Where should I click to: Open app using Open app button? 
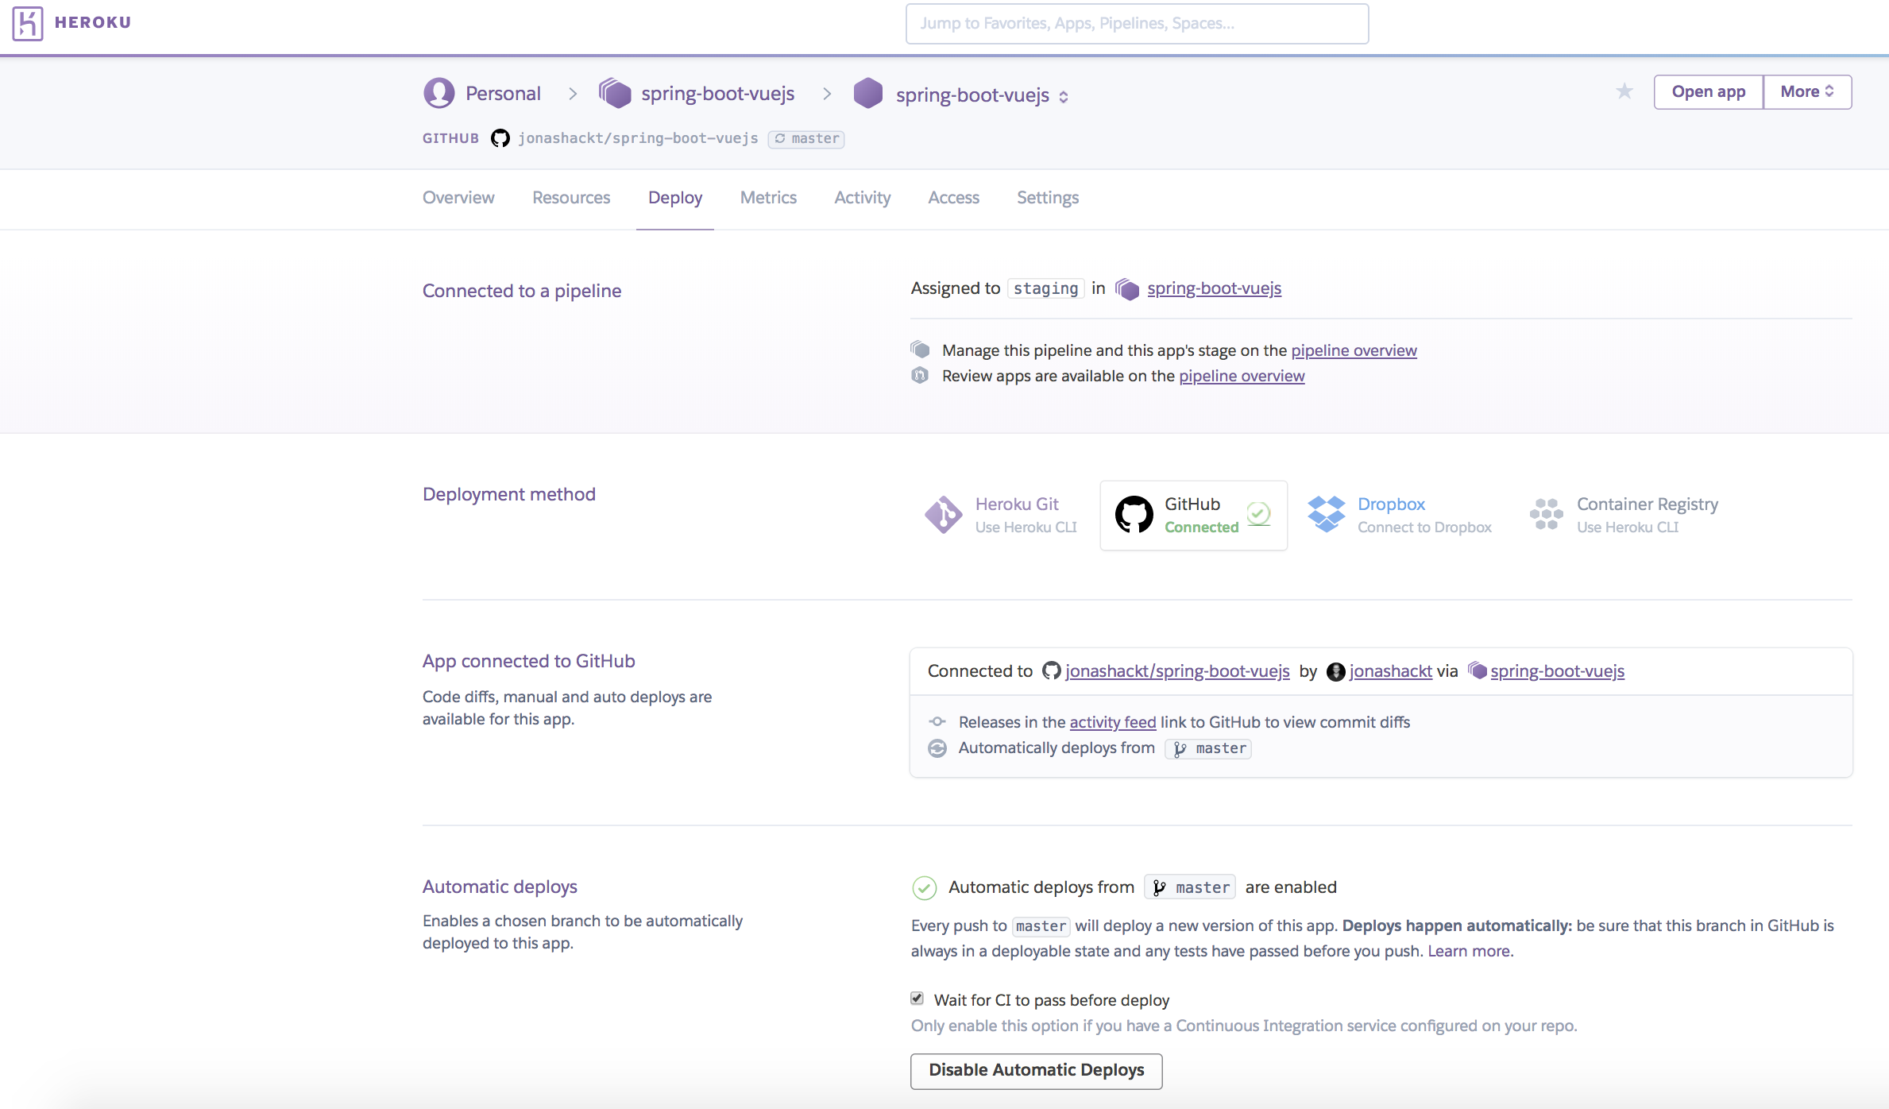point(1707,91)
